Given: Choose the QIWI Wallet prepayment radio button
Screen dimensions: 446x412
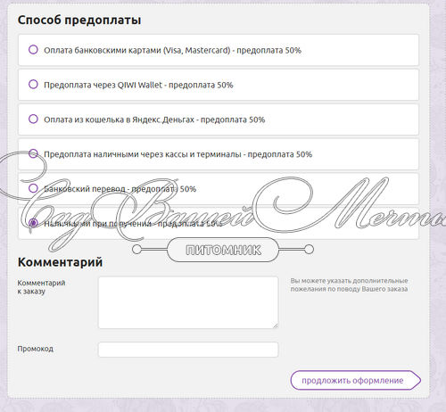Looking at the screenshot, I should pos(33,85).
